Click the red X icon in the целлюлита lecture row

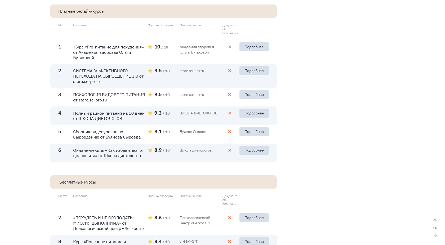click(230, 150)
